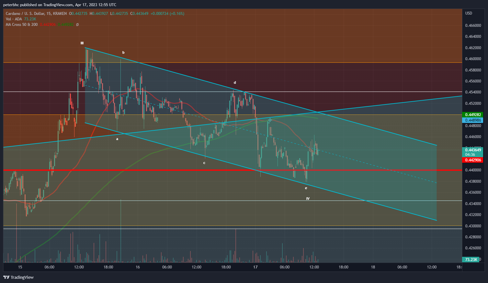
Task: Click the blue 0.448986 price tag on axis
Action: click(x=472, y=120)
